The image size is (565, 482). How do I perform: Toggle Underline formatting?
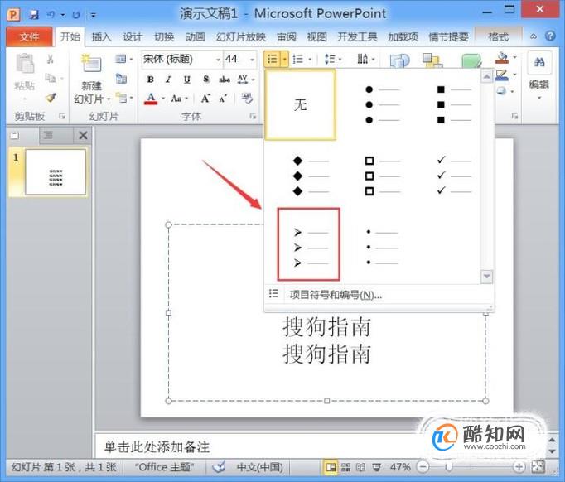pos(186,80)
